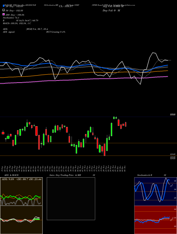Viewport: 177px width, 234px height.
Task: Click the 'Avg Vol: 0.003 M' text
Action: 113,6
